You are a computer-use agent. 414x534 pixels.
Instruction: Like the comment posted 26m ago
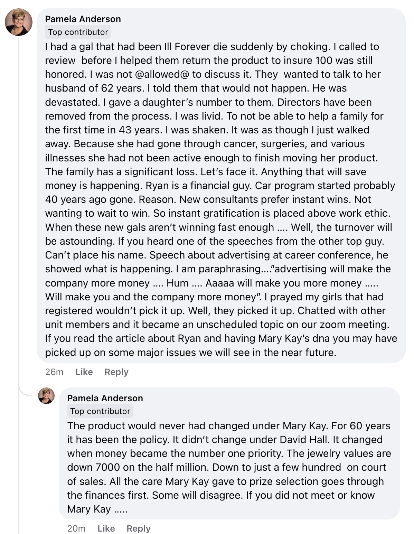[84, 372]
